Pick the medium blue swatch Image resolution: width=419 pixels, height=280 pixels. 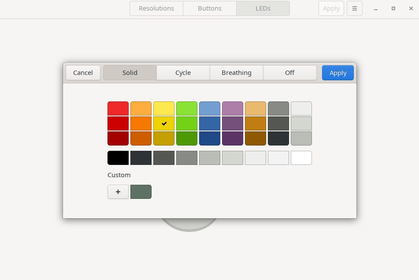pyautogui.click(x=210, y=123)
